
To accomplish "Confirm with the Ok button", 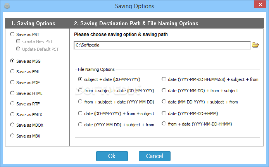I will (112, 156).
